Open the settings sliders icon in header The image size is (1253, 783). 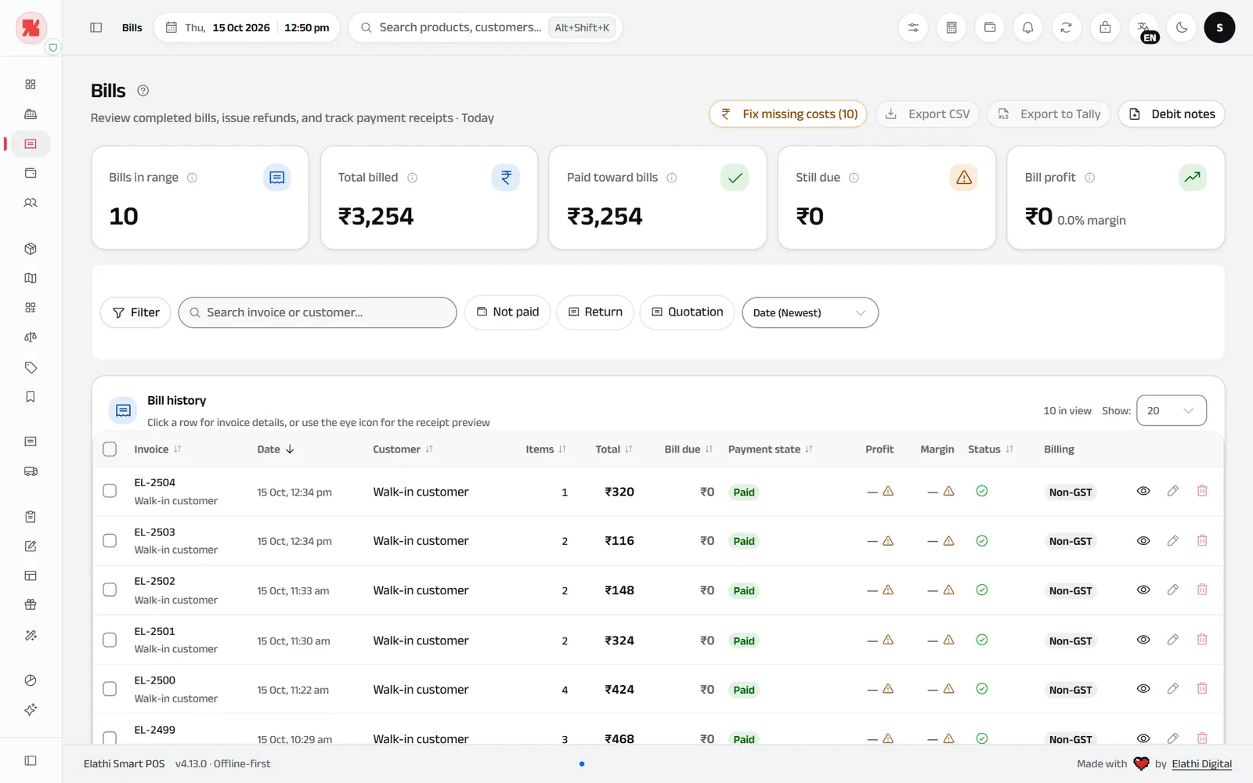pos(913,27)
